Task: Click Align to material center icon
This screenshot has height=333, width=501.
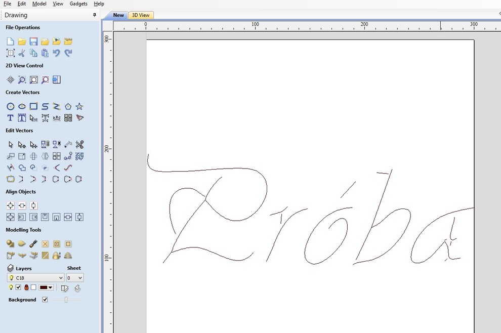Action: pyautogui.click(x=10, y=205)
